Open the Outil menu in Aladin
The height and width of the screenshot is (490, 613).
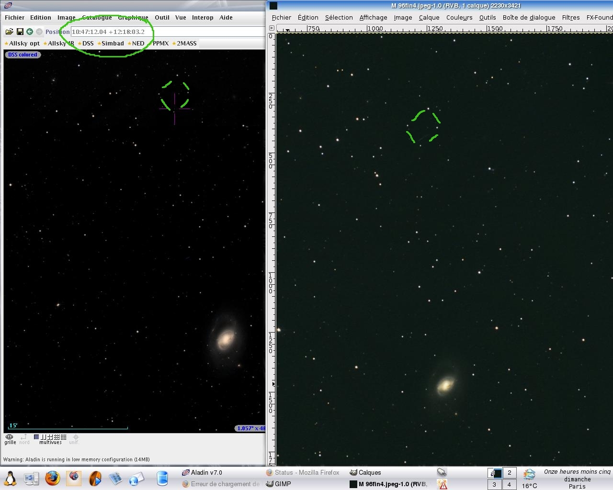[162, 18]
